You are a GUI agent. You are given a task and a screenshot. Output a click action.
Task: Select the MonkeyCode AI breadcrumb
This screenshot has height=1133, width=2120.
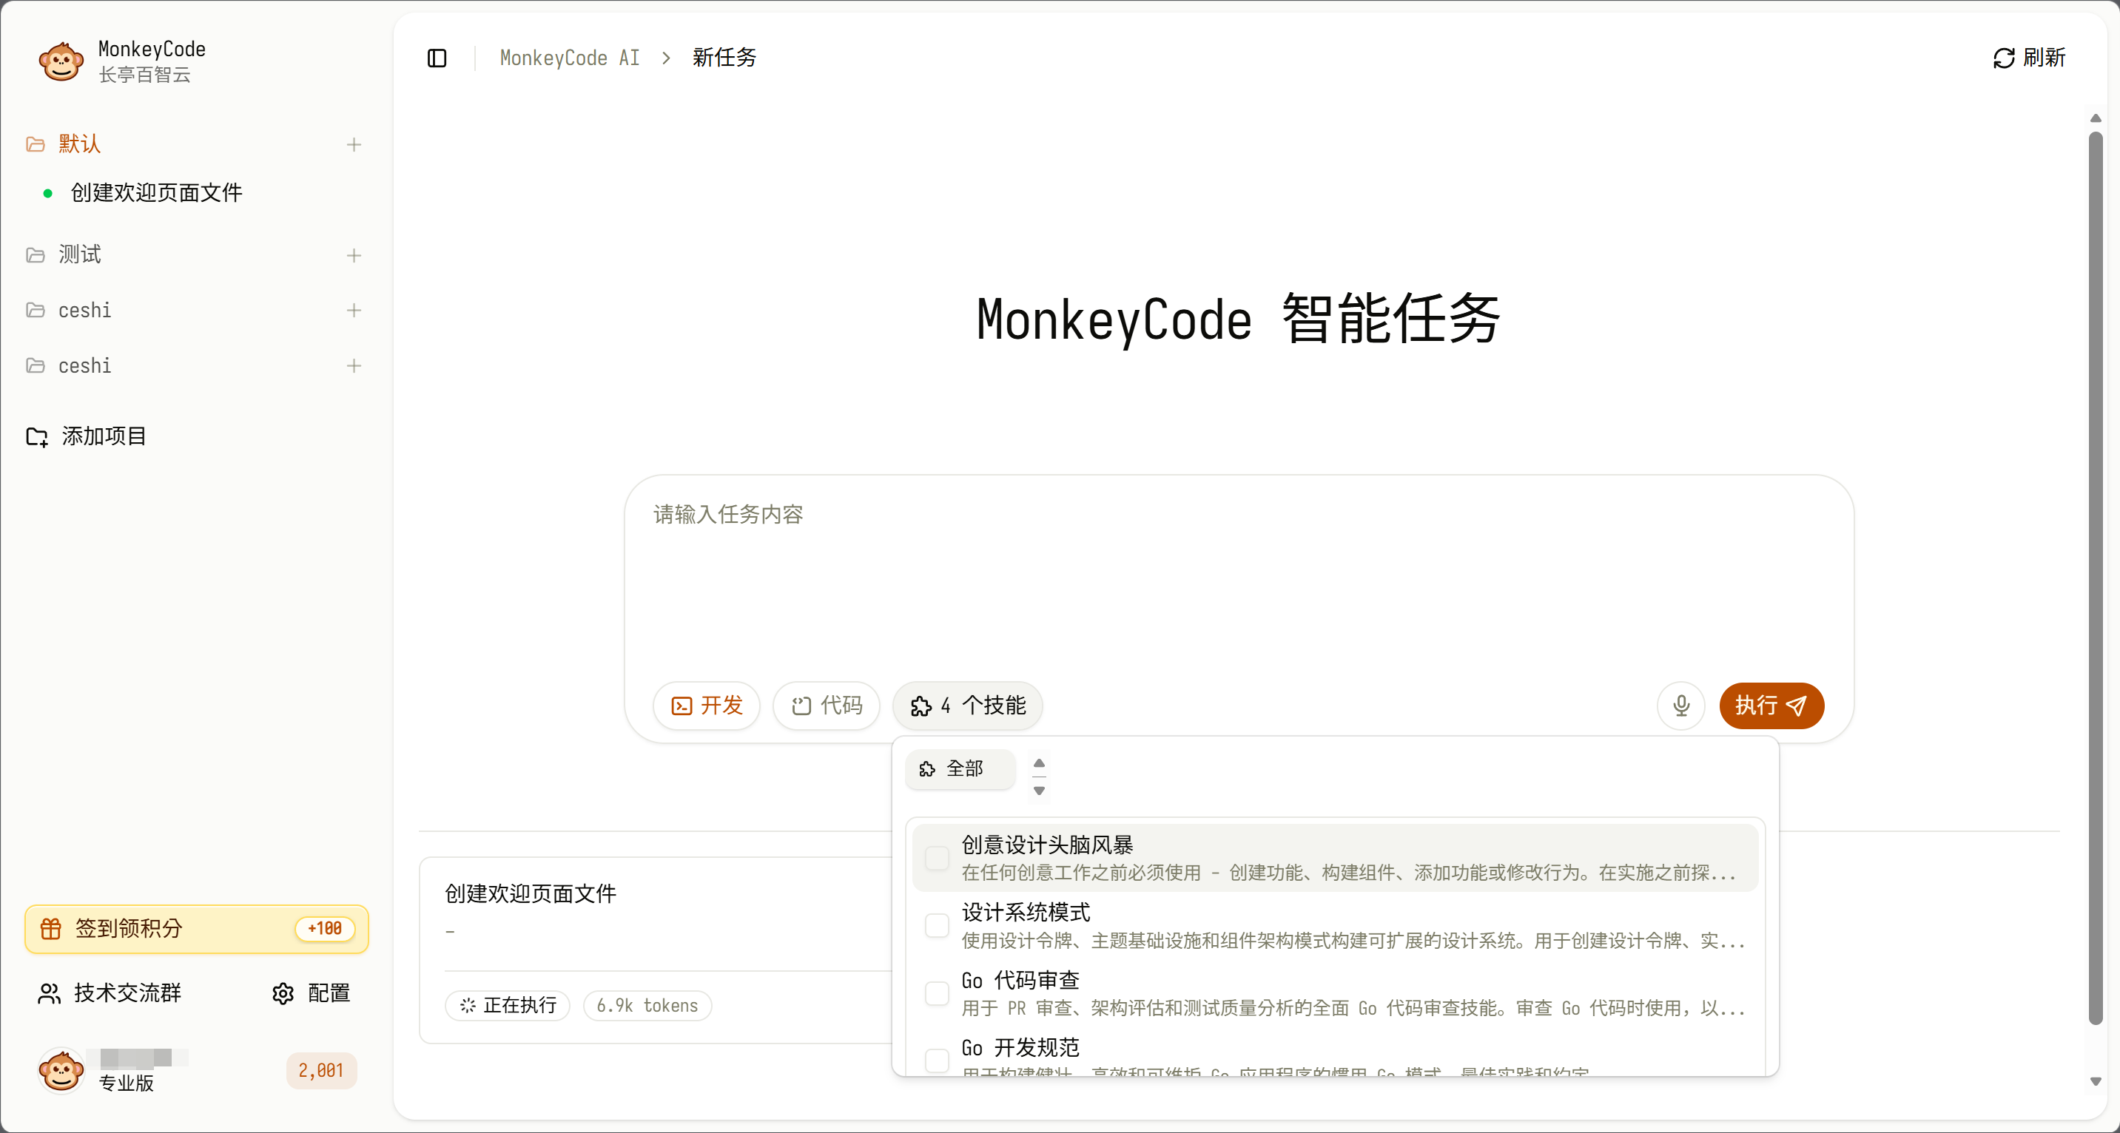click(x=570, y=58)
